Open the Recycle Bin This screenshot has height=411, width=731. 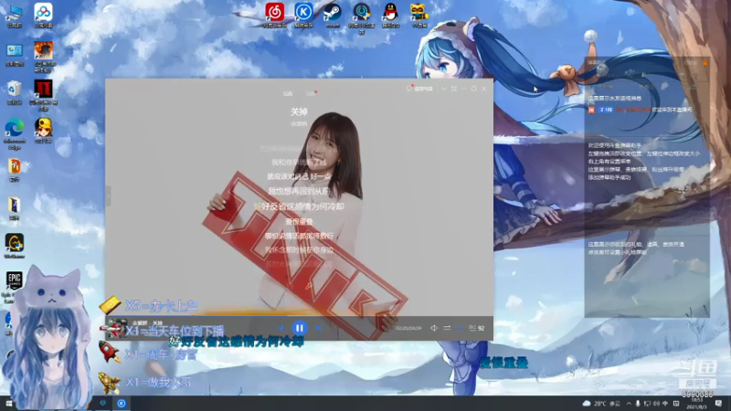[x=15, y=93]
